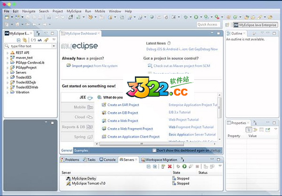Open the MyEclipse menu
282x196 pixels.
[74, 11]
